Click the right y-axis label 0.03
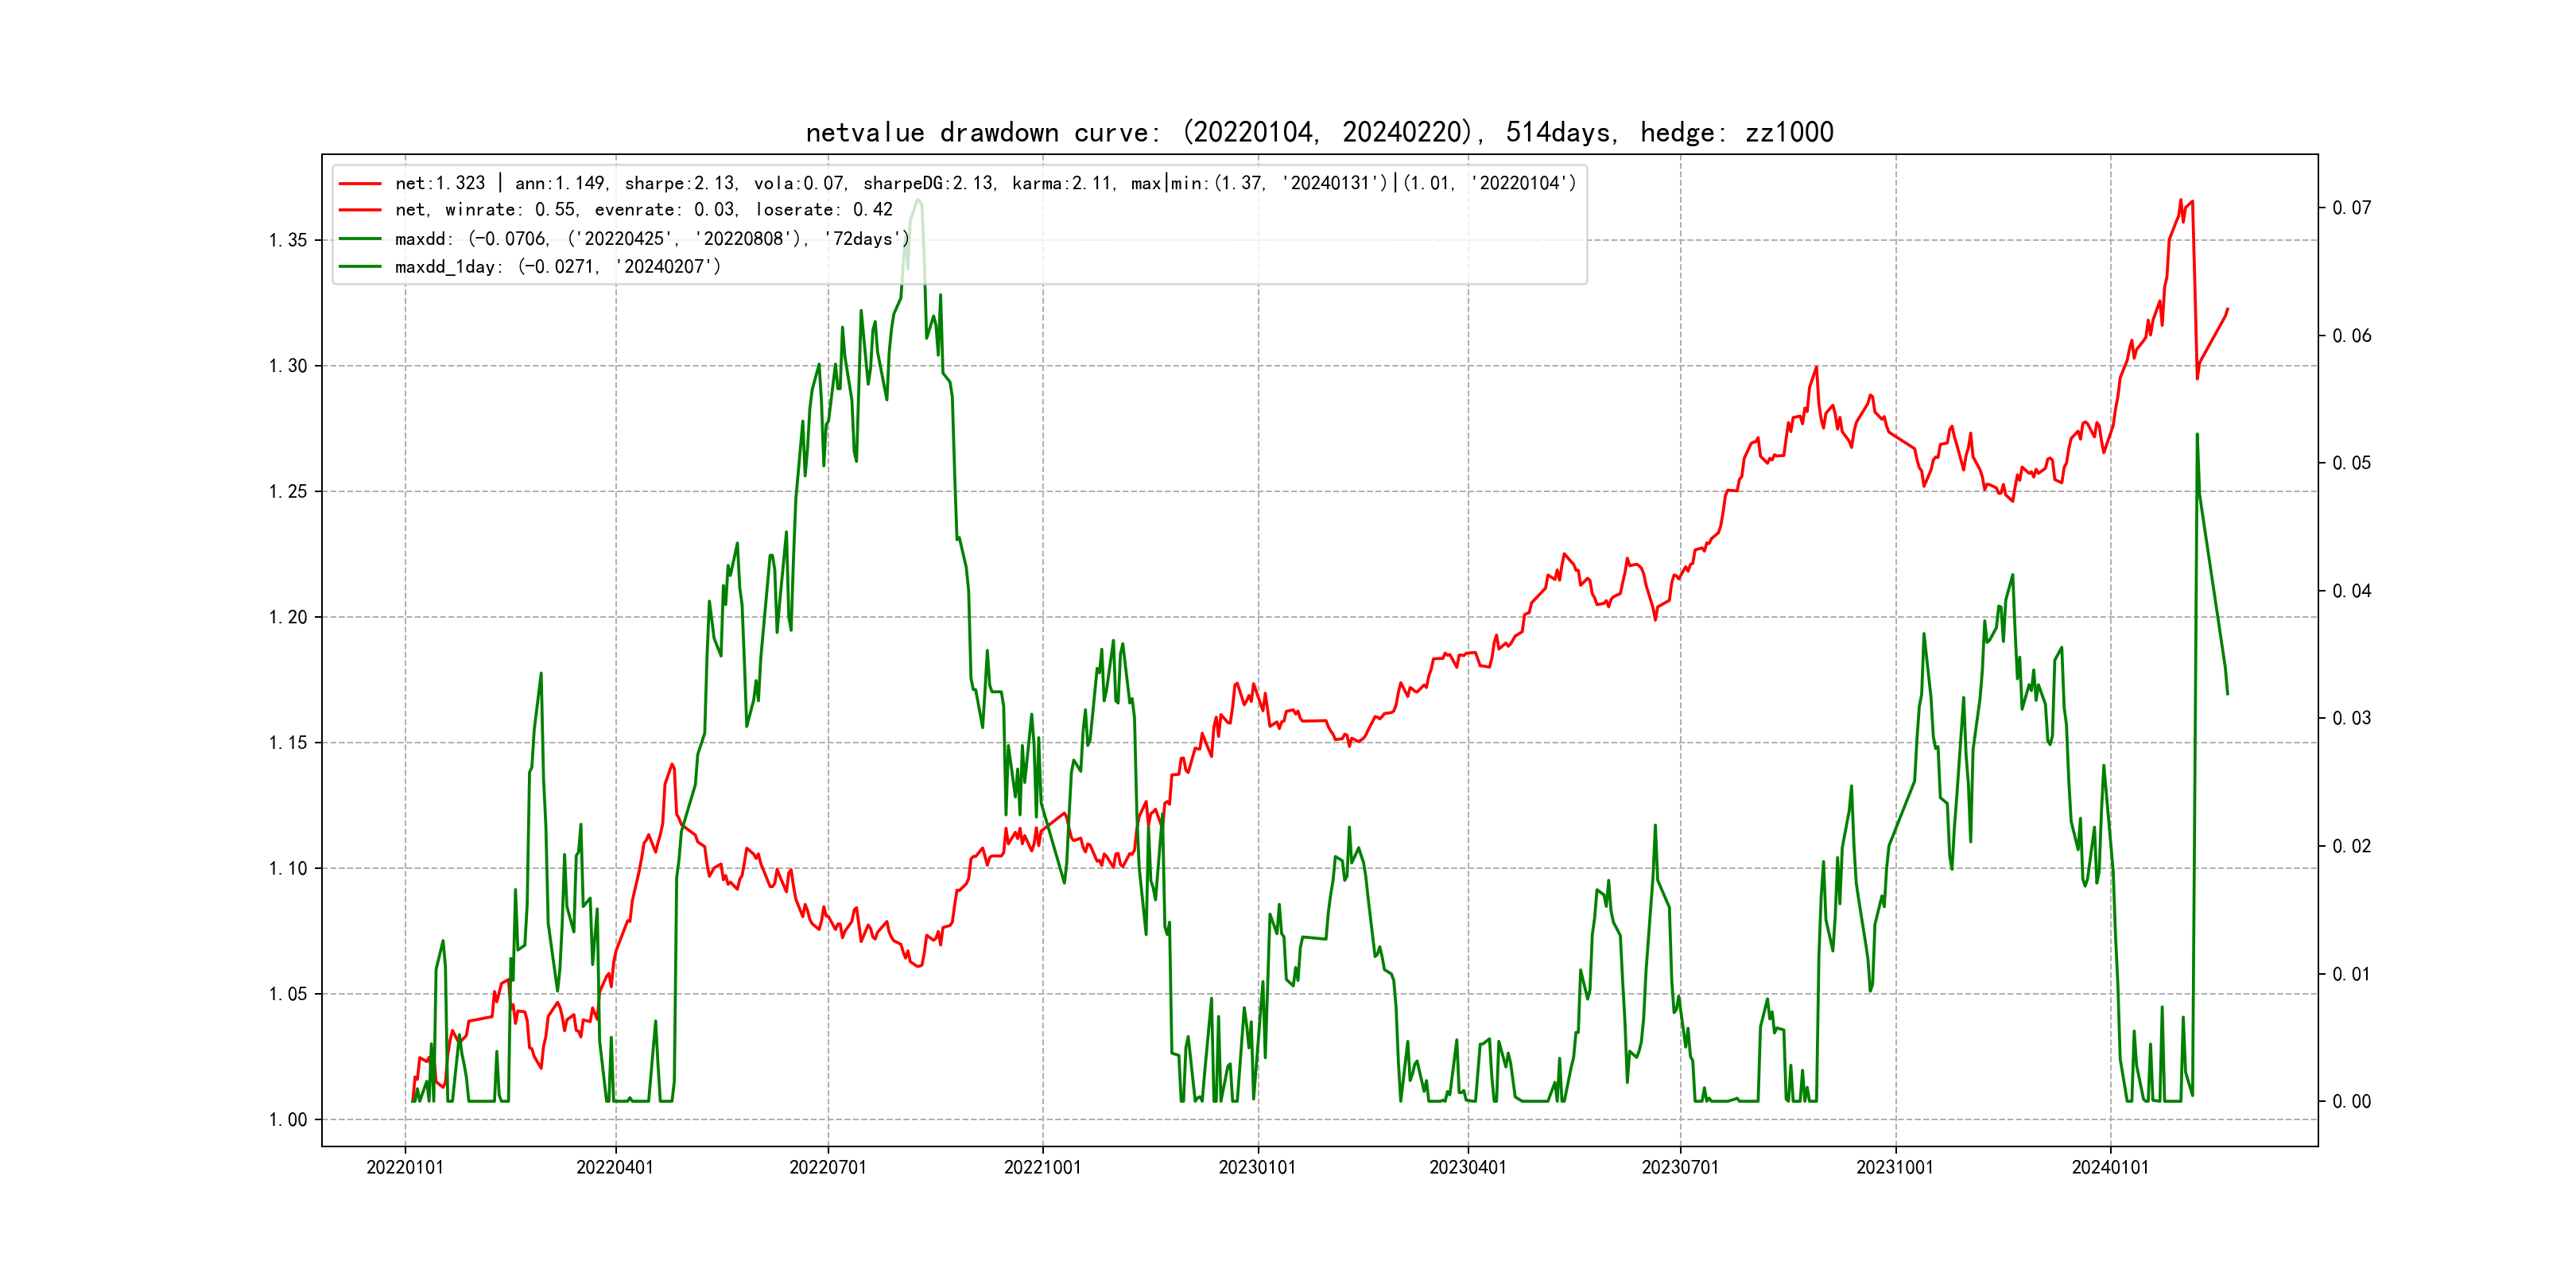This screenshot has width=2576, height=1288. pos(2351,718)
